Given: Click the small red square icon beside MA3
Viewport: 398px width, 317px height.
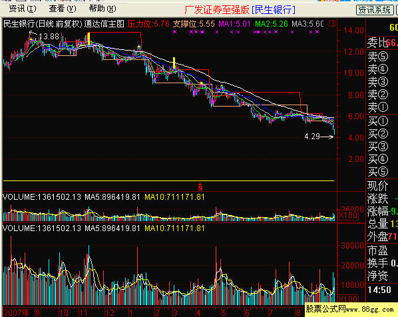Looking at the screenshot, I should point(331,23).
